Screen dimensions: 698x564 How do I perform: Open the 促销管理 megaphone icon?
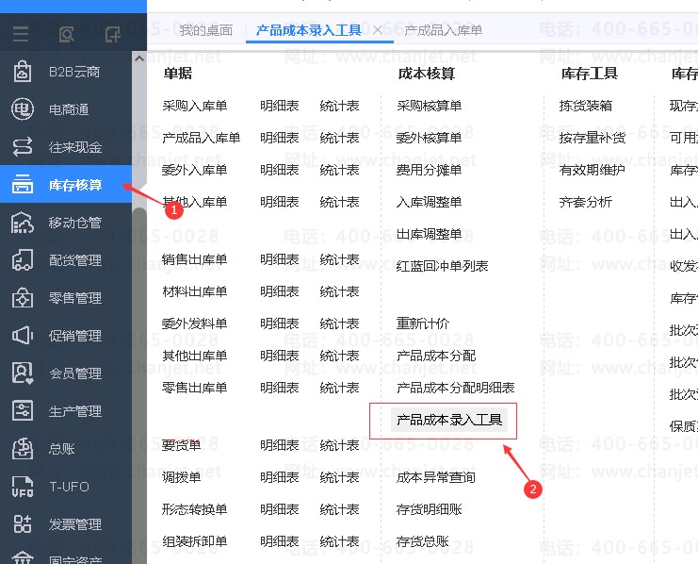[x=23, y=335]
